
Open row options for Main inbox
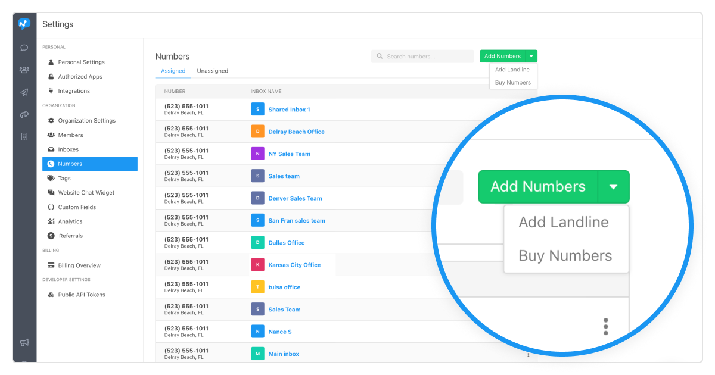[528, 355]
